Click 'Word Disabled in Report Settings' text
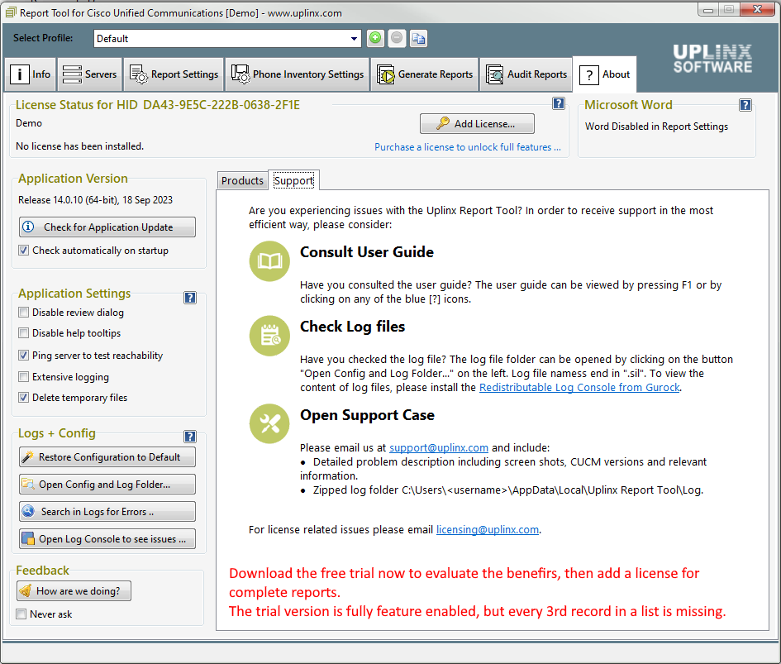 point(656,127)
